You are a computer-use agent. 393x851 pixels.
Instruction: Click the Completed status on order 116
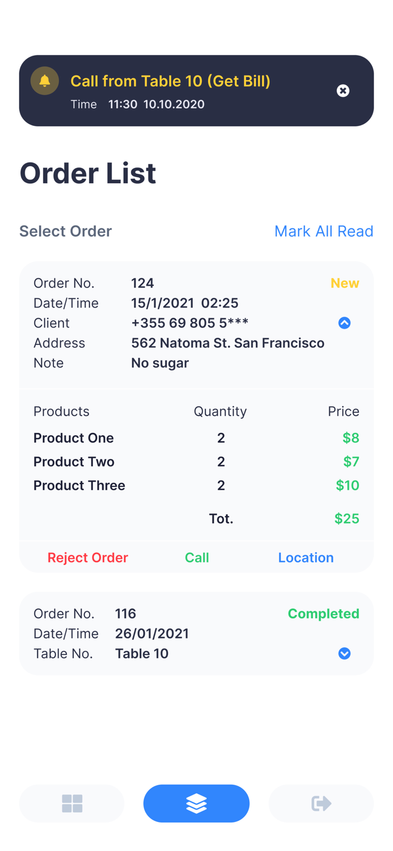coord(323,613)
